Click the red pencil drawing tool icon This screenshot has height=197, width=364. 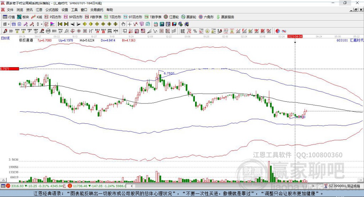click(5, 31)
